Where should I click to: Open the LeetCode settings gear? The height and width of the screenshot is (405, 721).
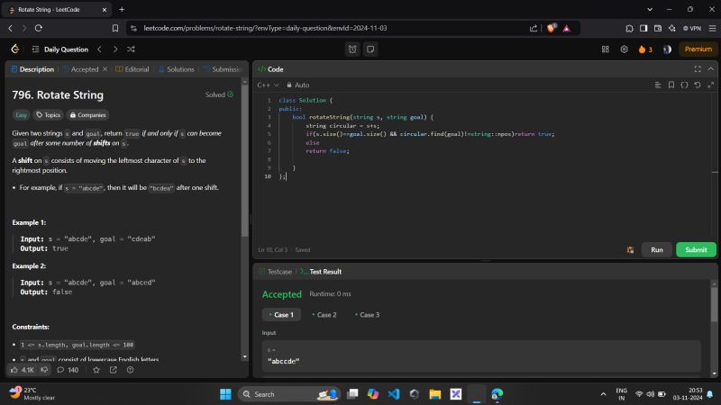(x=624, y=49)
